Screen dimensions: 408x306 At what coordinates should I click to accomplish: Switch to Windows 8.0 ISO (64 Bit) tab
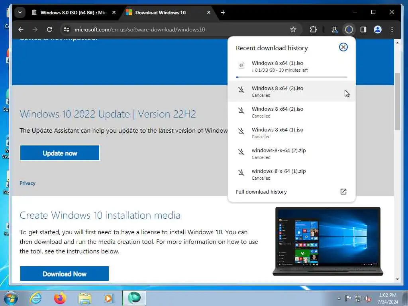click(73, 12)
